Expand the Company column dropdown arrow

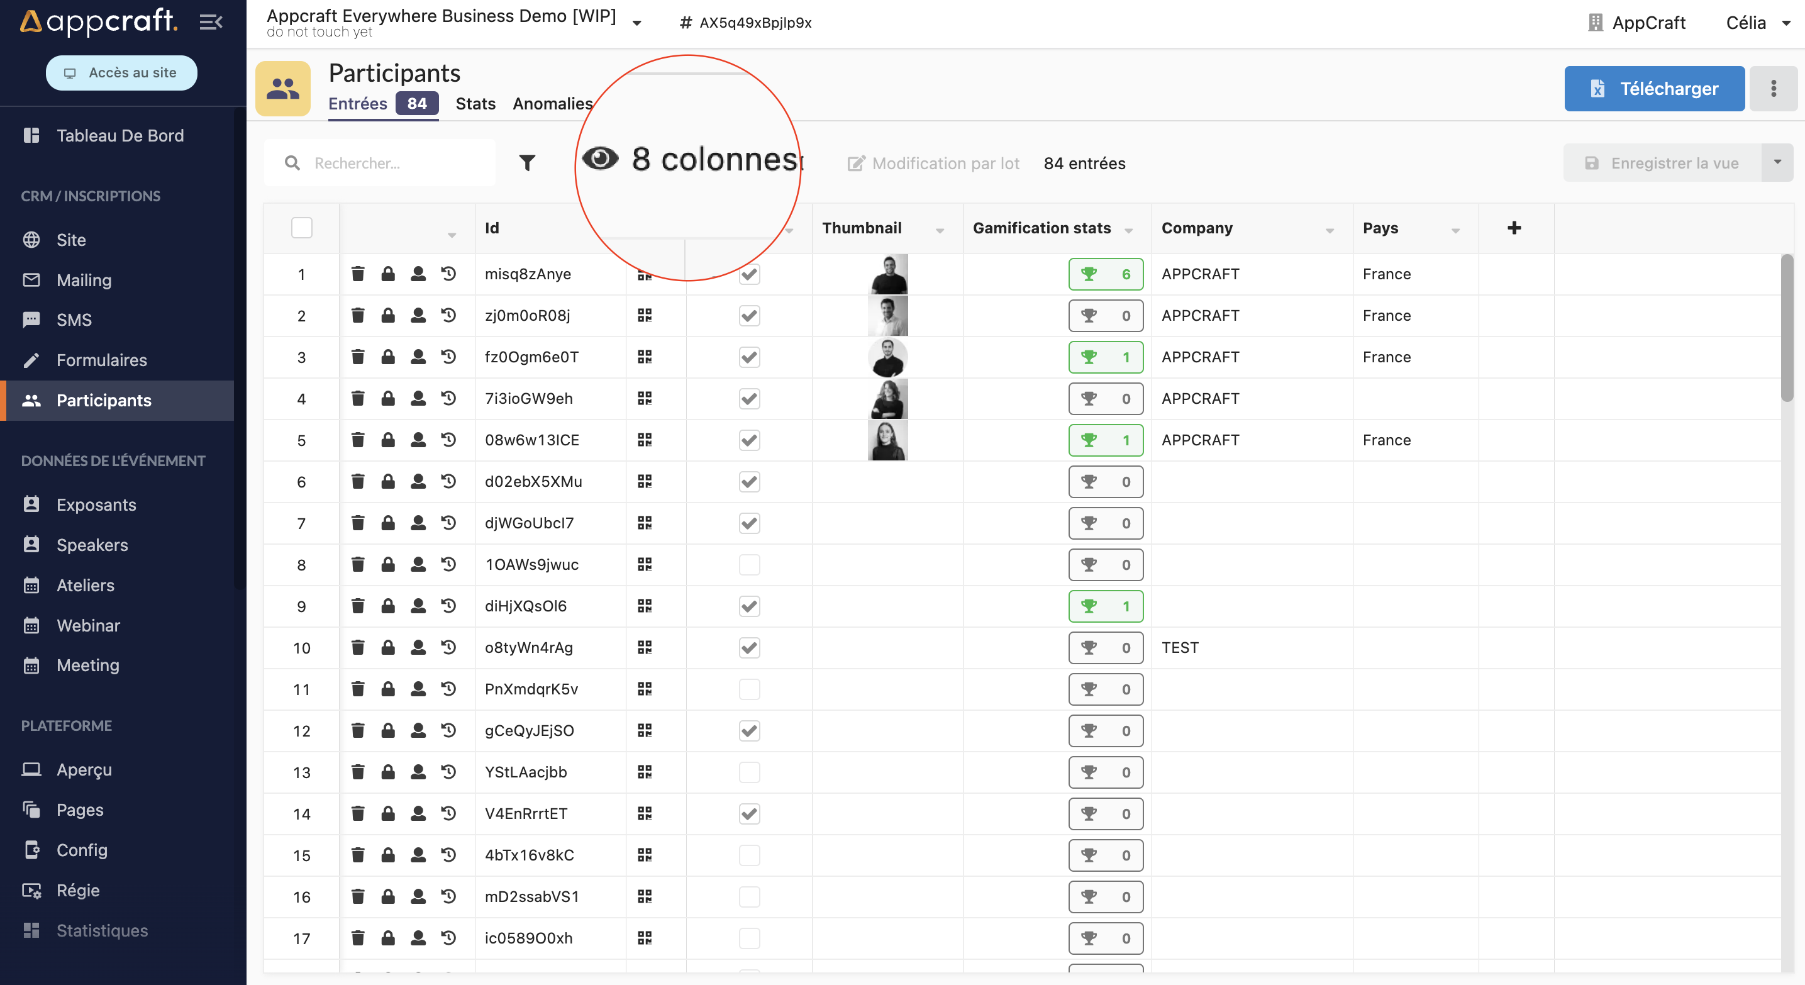1330,230
